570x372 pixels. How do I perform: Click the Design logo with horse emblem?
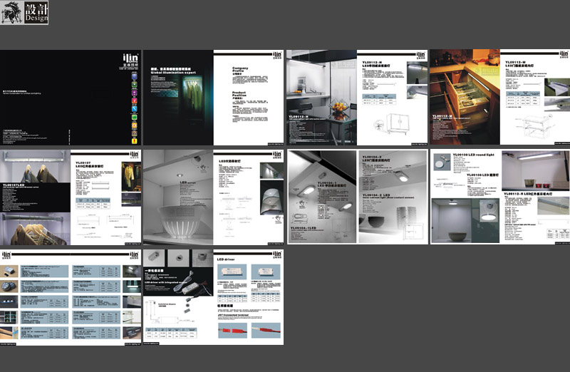coord(24,13)
